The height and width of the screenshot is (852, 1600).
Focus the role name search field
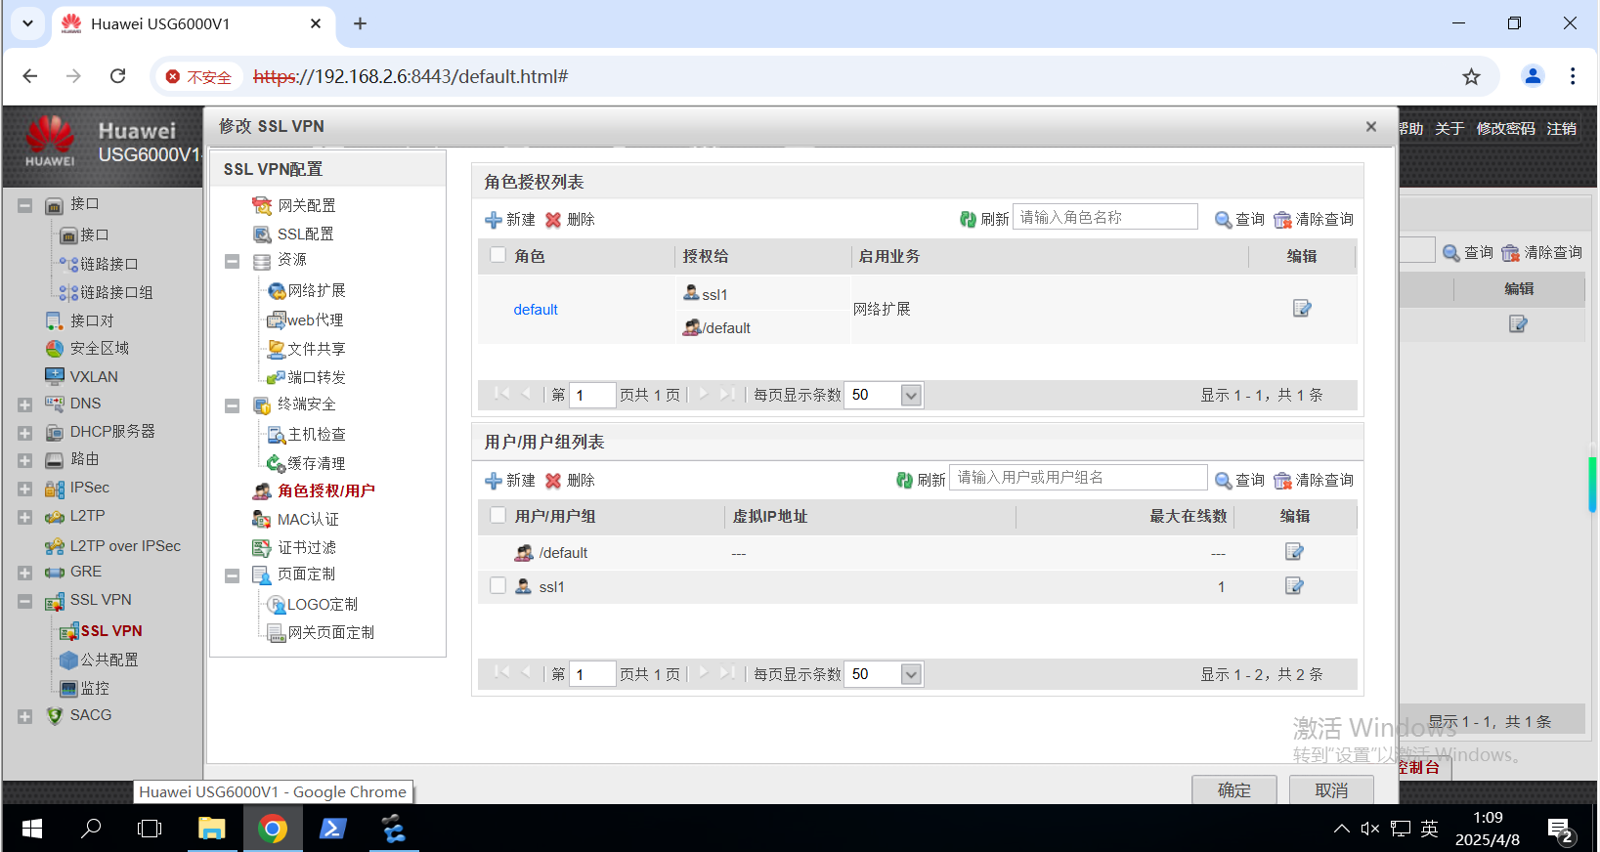(x=1104, y=217)
